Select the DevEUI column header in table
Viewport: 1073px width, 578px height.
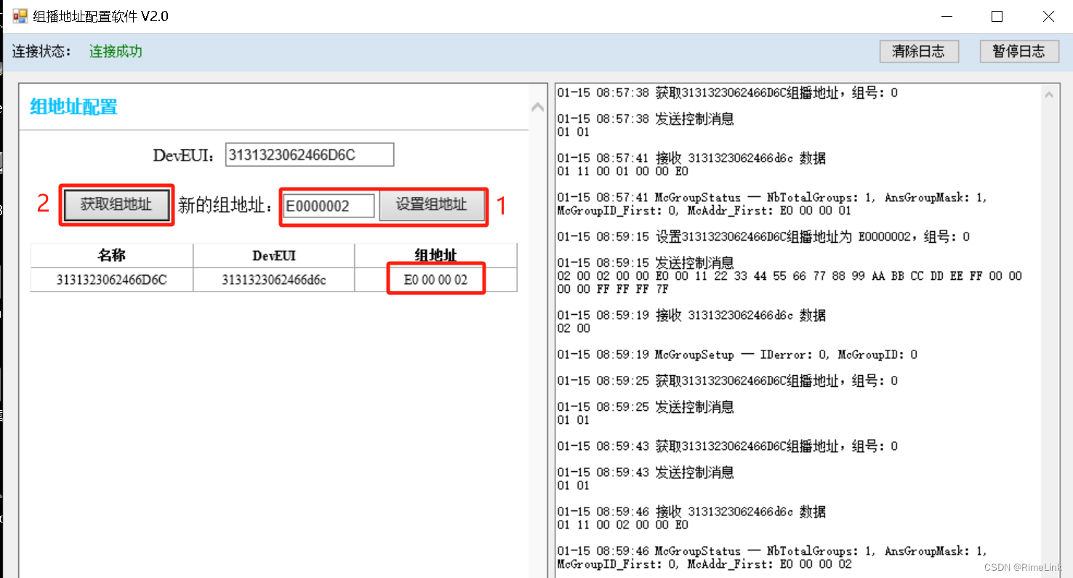click(x=274, y=255)
